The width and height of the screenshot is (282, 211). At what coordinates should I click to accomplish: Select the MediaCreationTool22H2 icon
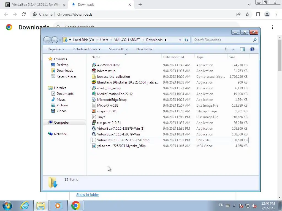point(94,94)
